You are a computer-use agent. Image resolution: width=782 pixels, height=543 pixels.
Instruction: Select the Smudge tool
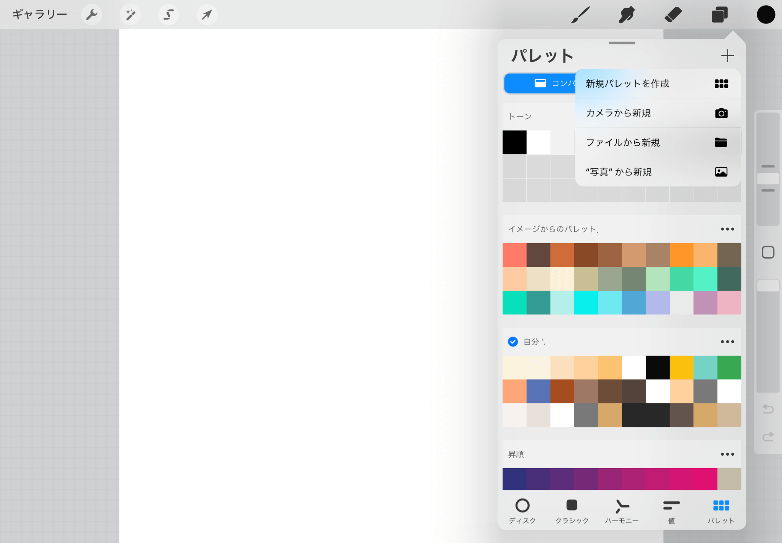click(x=627, y=15)
